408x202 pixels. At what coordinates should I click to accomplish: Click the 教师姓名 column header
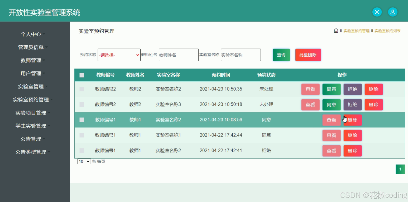(135, 75)
